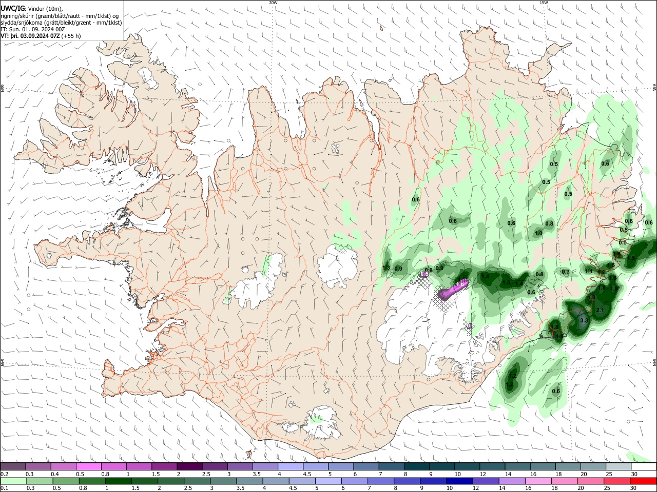Click the light pink 16 swatch in the bottom legend row
Image resolution: width=657 pixels, height=492 pixels.
(x=538, y=481)
